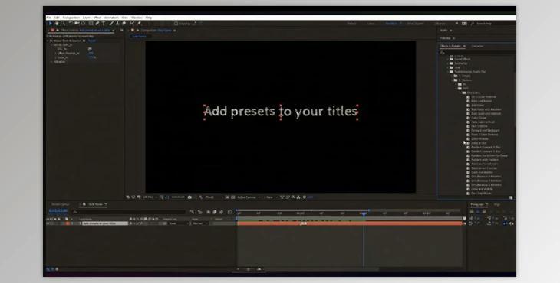Click the Motion Blur switch icon in timeline header
Screen dimensions: 560x283
tap(221, 212)
